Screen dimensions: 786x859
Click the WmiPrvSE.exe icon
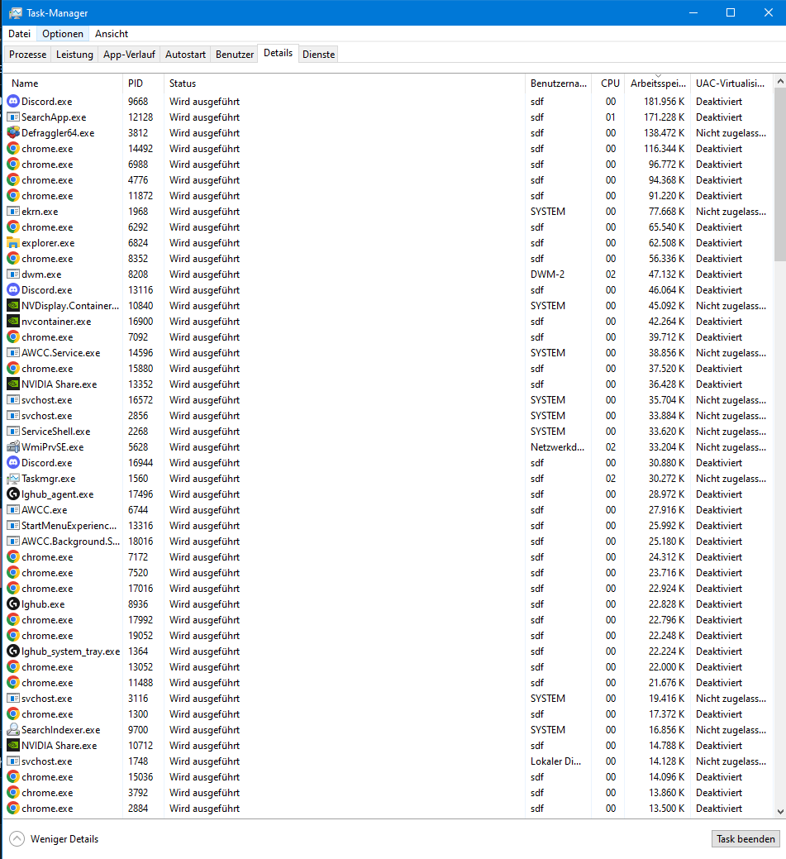pos(13,447)
